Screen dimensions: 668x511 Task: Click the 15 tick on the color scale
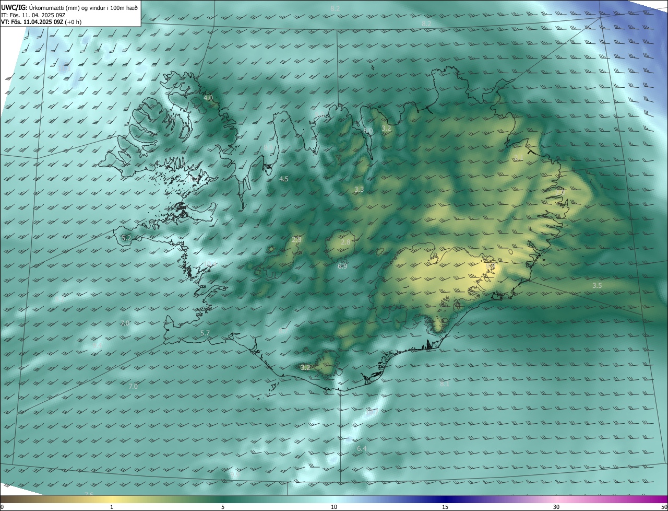point(445,507)
